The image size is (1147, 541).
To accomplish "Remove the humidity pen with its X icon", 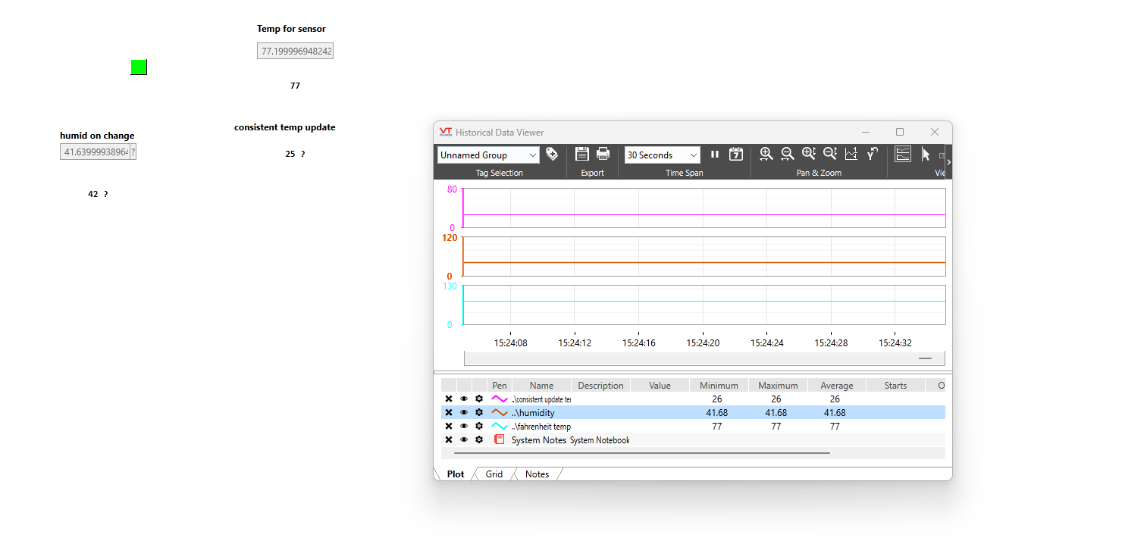I will pos(448,413).
